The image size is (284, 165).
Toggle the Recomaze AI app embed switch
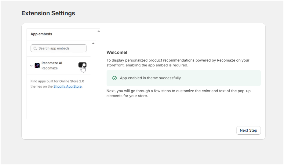82,65
